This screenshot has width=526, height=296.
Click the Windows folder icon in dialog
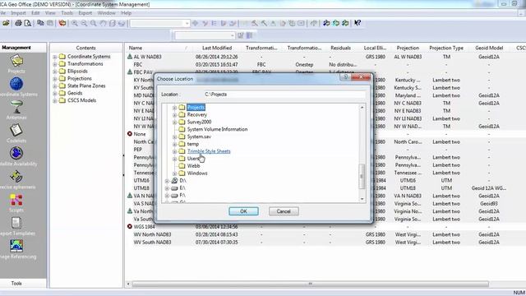click(182, 173)
